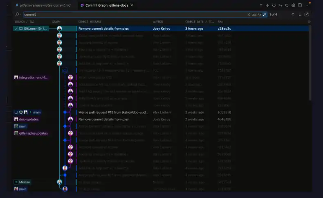This screenshot has width=323, height=198.
Task: Split the editor with layout icon
Action: 300,5
